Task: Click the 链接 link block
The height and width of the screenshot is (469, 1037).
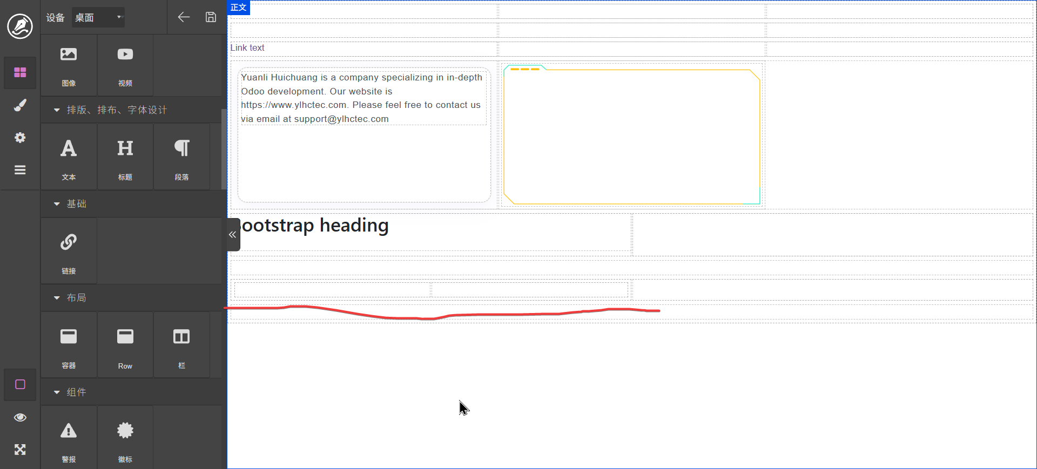Action: (x=69, y=252)
